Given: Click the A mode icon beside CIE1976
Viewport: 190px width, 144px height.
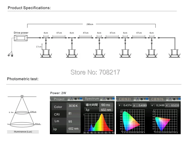Looking at the screenshot, I should [170, 99].
